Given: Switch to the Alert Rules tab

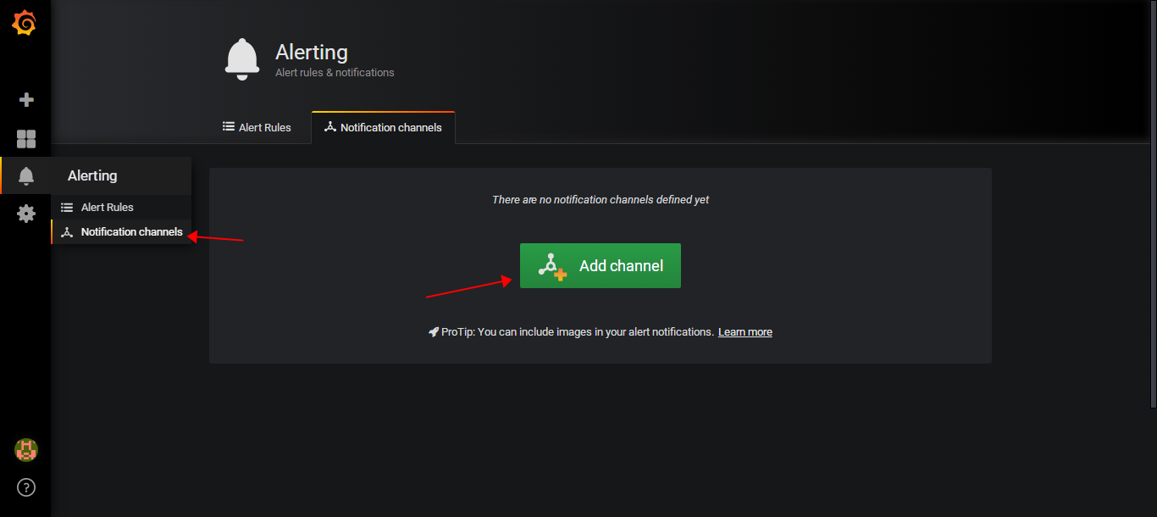Looking at the screenshot, I should (x=257, y=128).
